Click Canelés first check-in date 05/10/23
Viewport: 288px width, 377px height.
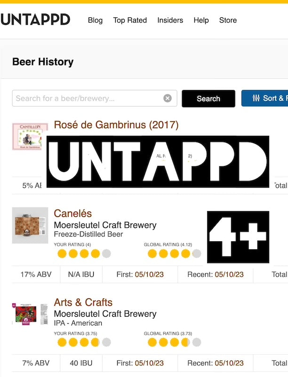(x=149, y=274)
